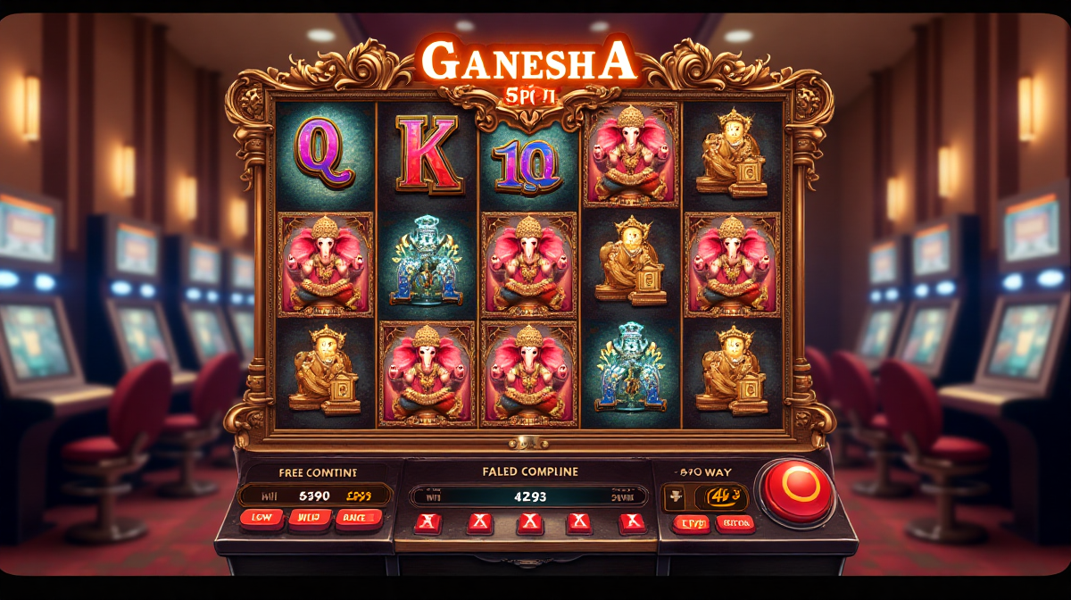Click the Ganesha game title logo
1071x600 pixels.
pyautogui.click(x=530, y=62)
